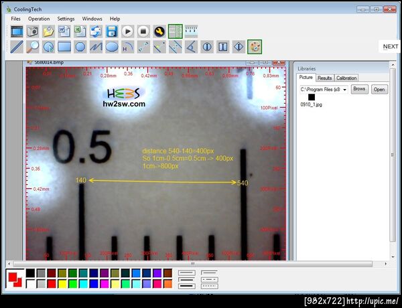Choose the thickest line width option
Viewport: 402px width, 308px height.
187,286
